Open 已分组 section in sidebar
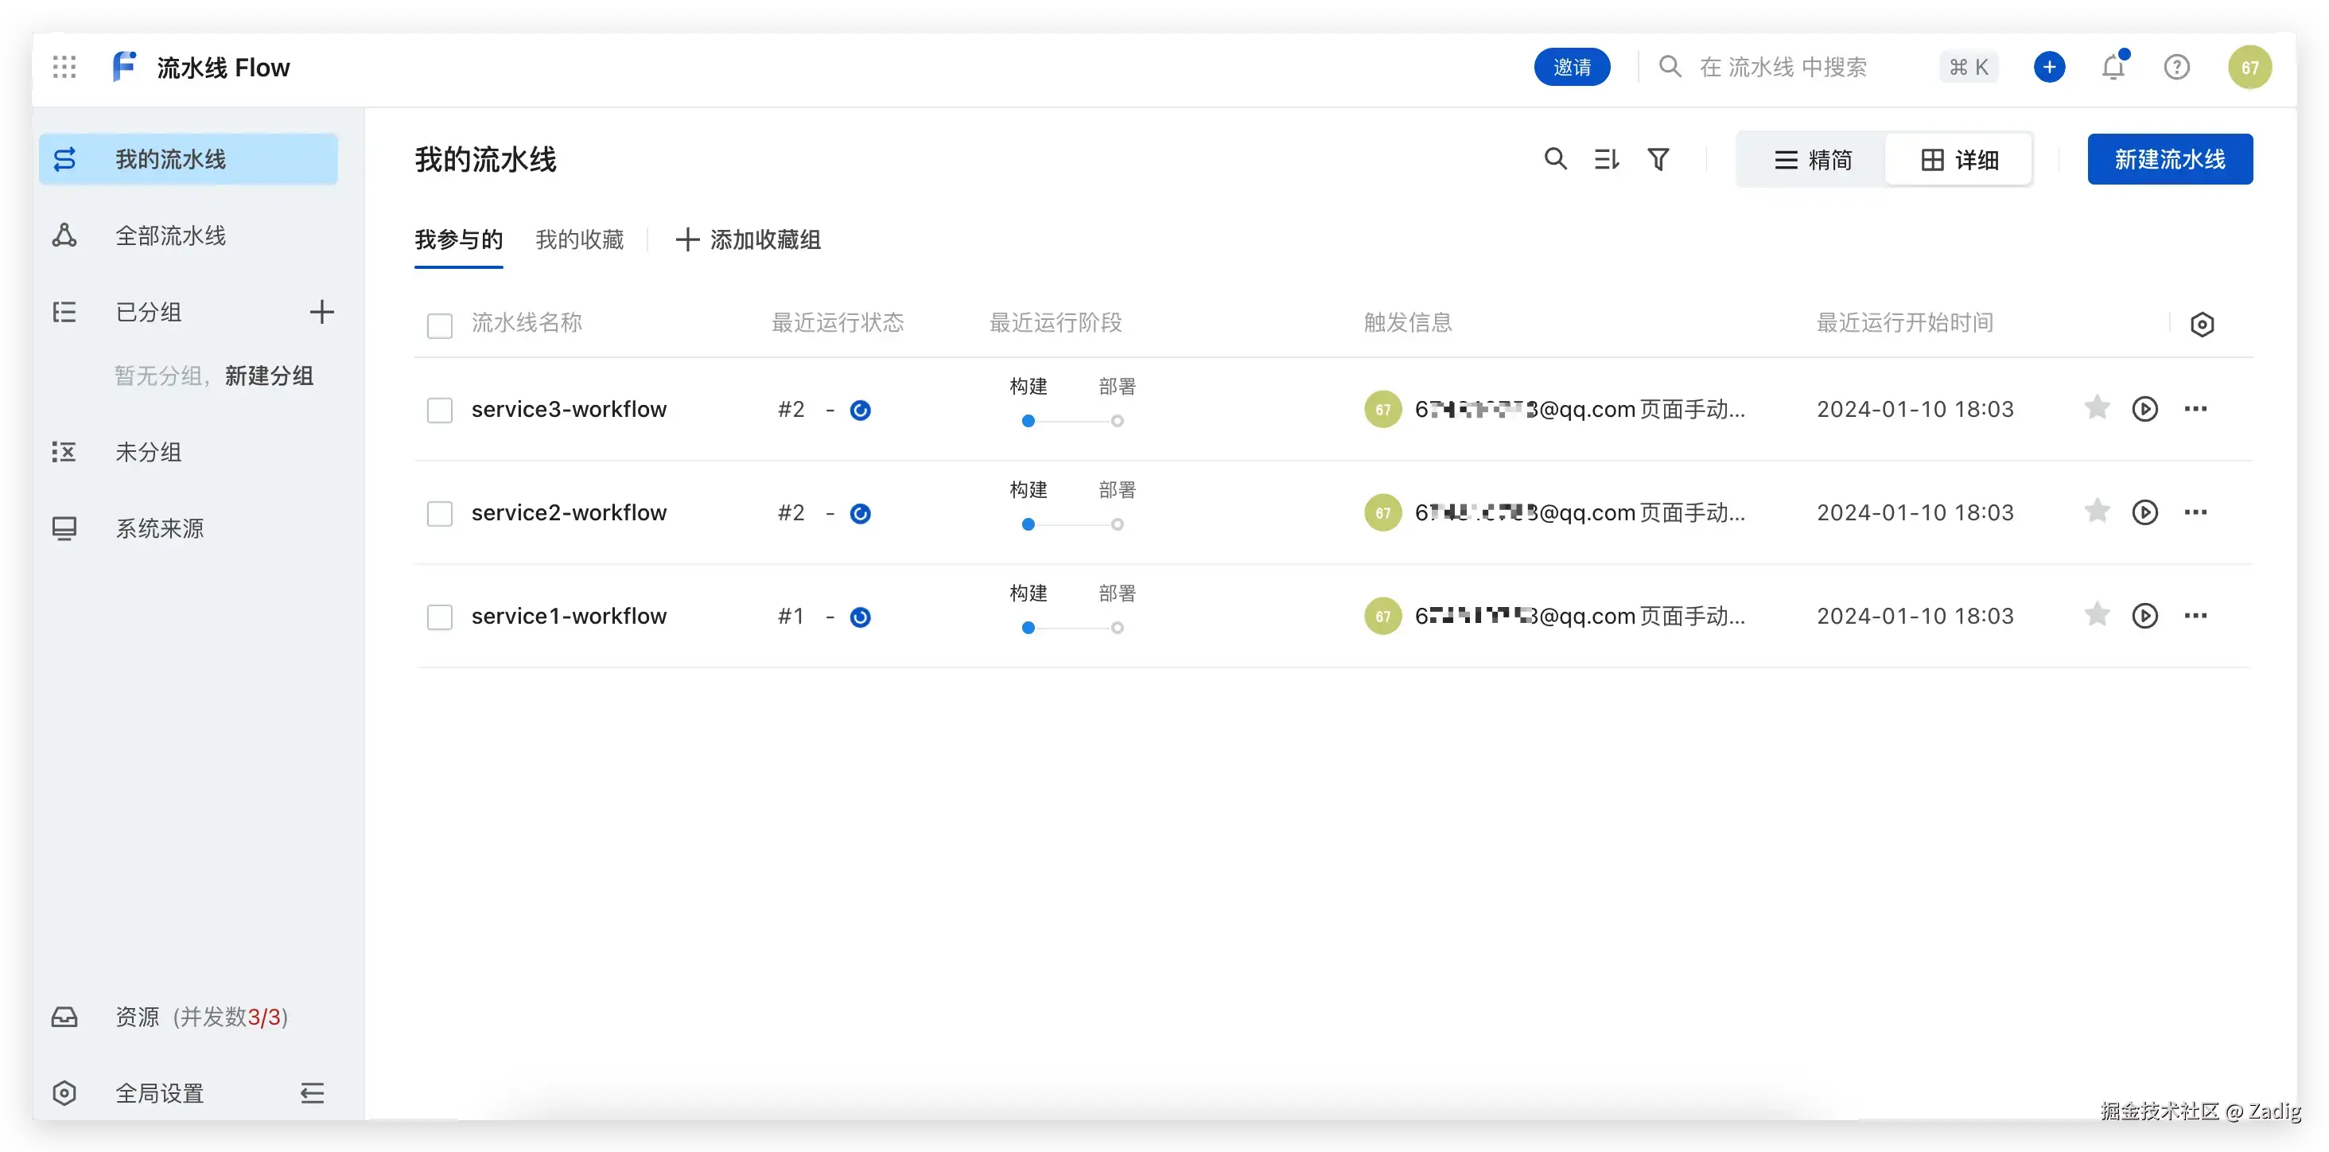 (x=148, y=312)
